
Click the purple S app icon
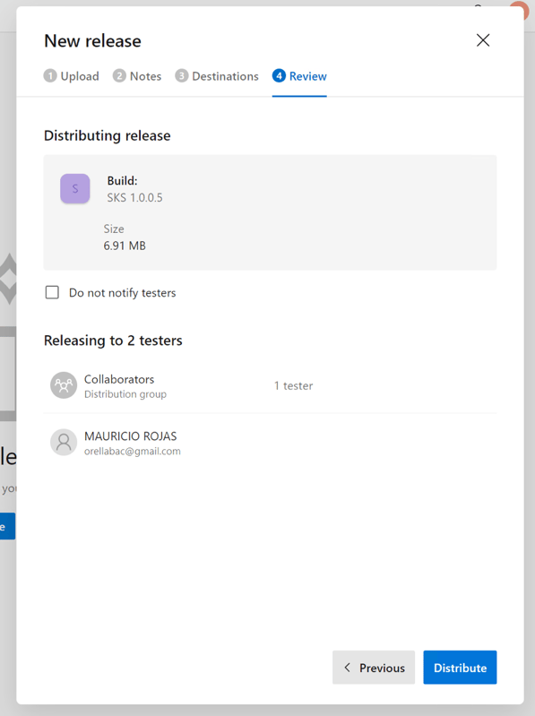pyautogui.click(x=75, y=188)
